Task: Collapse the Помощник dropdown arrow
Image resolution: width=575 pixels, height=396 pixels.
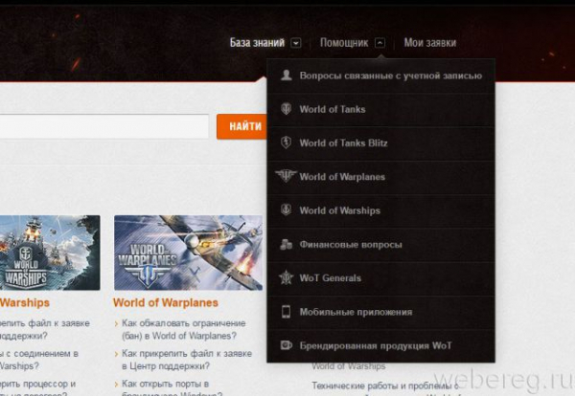Action: pos(379,43)
